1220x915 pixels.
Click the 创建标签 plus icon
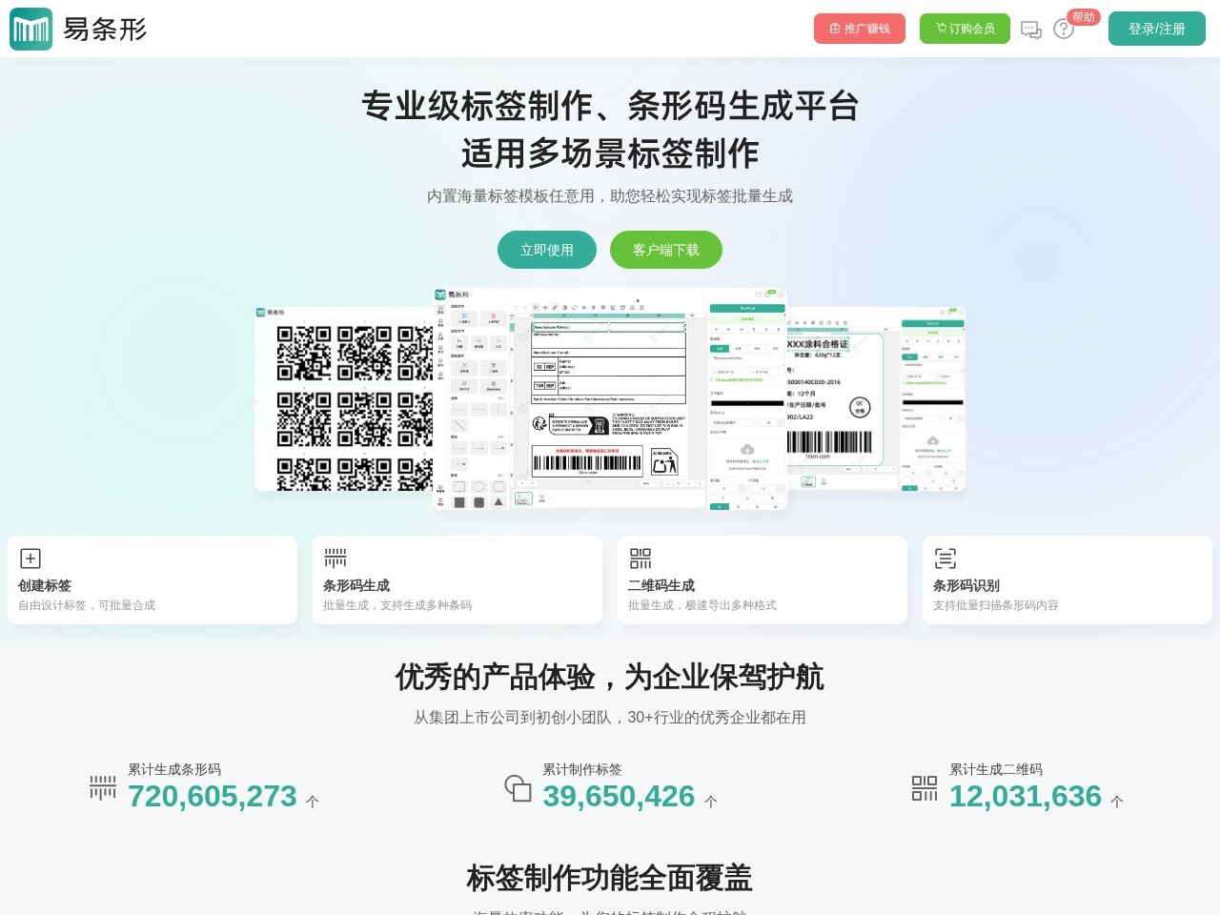click(30, 559)
